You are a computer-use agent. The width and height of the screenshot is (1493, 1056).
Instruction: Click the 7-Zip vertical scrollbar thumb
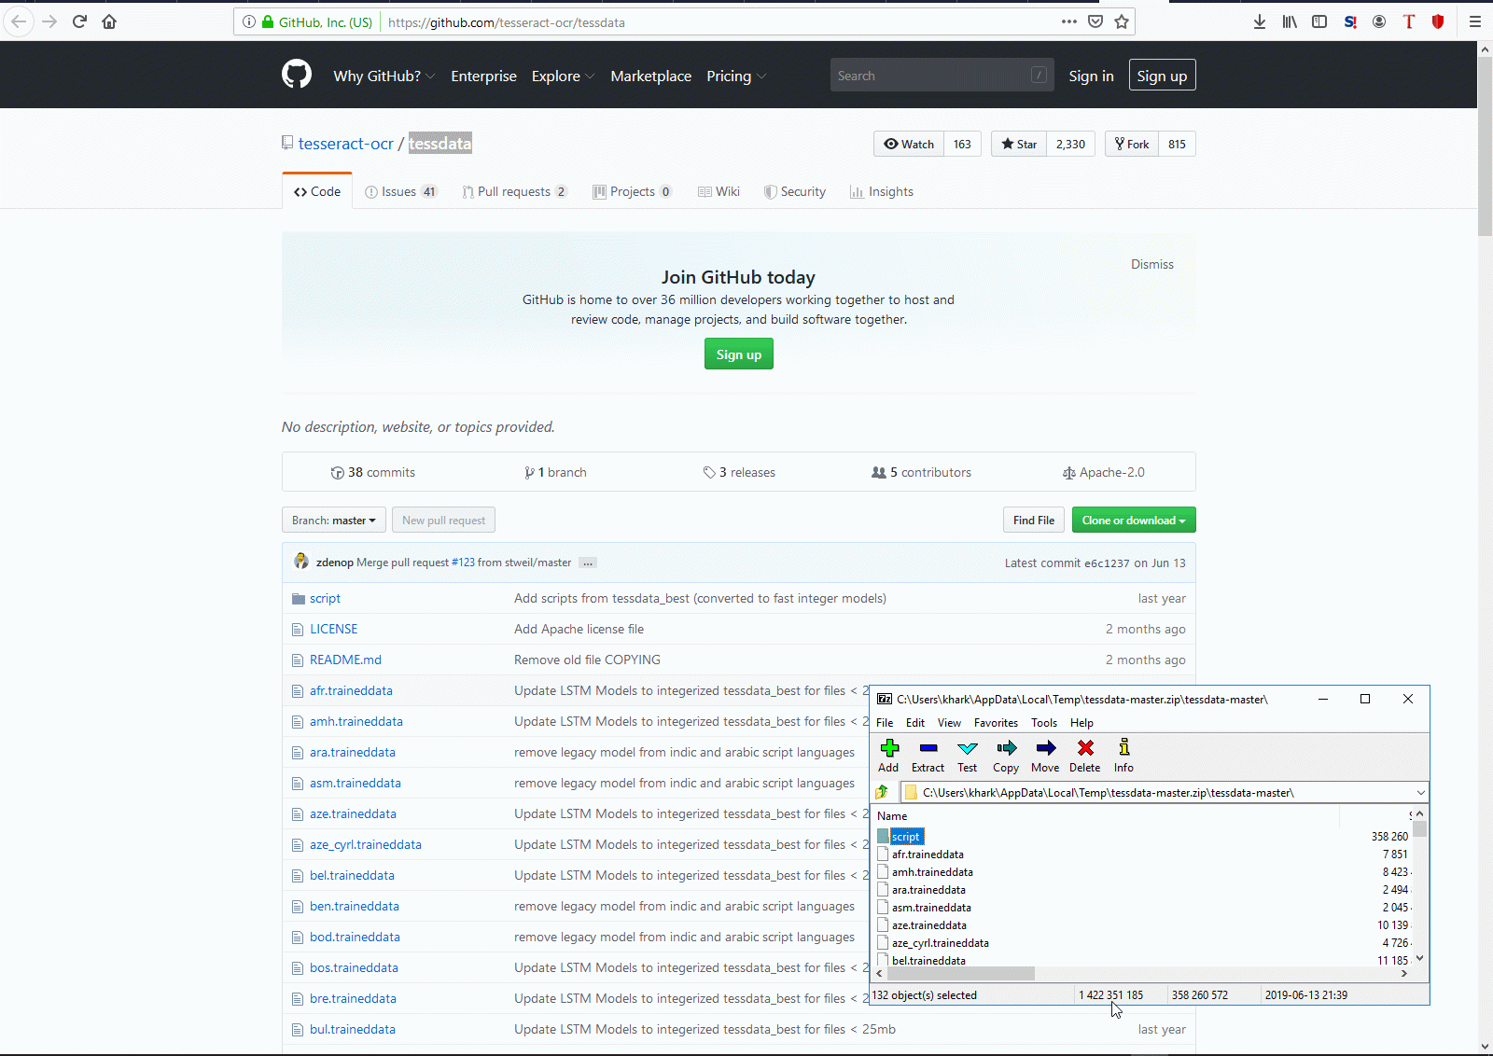[1419, 829]
